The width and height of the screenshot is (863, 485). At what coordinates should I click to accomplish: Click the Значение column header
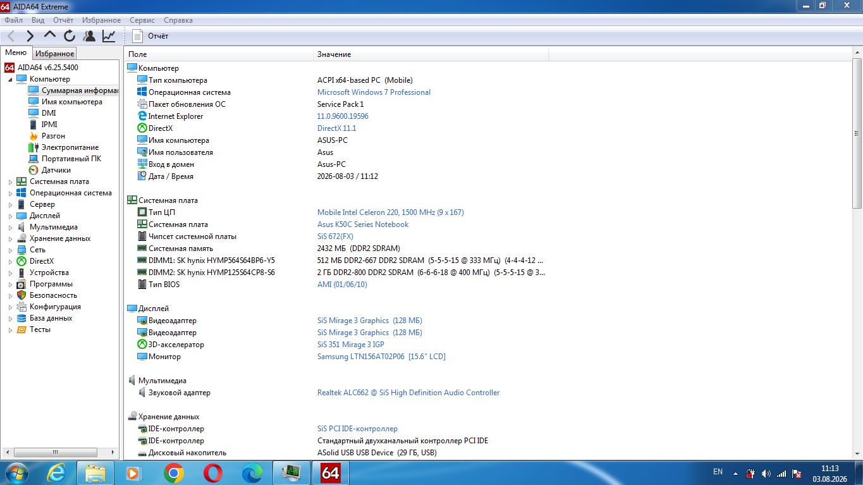pos(431,54)
